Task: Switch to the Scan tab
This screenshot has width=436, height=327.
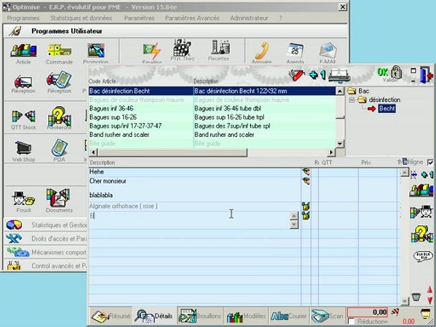Action: (x=327, y=316)
